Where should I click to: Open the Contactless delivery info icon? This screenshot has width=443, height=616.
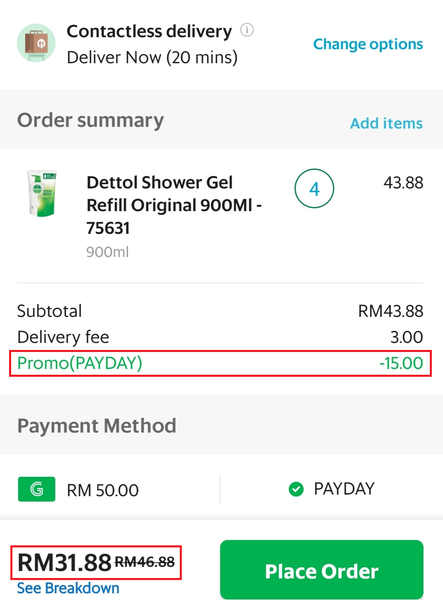[x=247, y=30]
